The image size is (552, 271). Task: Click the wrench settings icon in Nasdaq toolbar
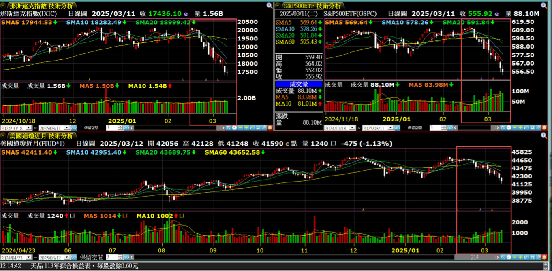[264, 128]
